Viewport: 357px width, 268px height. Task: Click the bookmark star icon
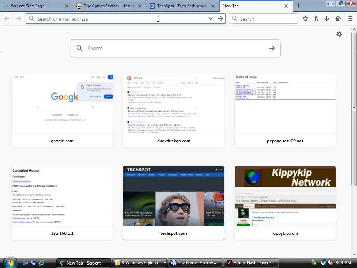coord(305,19)
